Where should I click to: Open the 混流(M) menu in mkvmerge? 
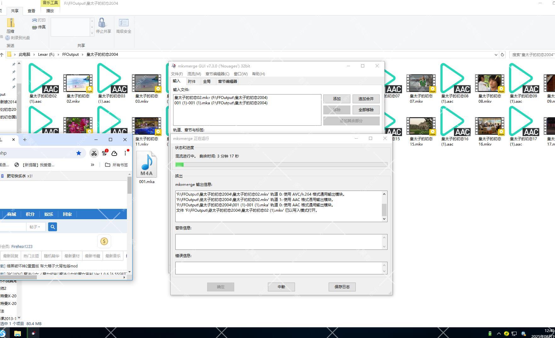coord(194,74)
